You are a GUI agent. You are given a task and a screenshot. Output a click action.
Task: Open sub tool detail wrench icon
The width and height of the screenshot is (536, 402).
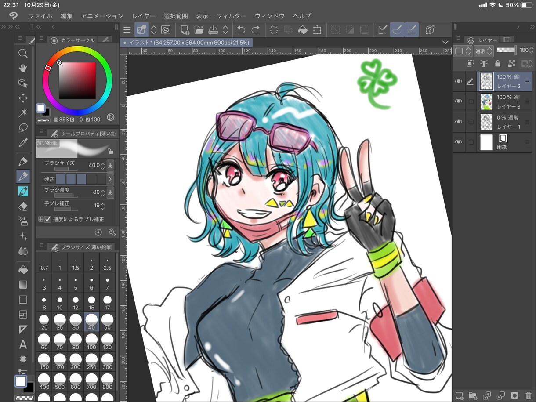click(x=112, y=232)
